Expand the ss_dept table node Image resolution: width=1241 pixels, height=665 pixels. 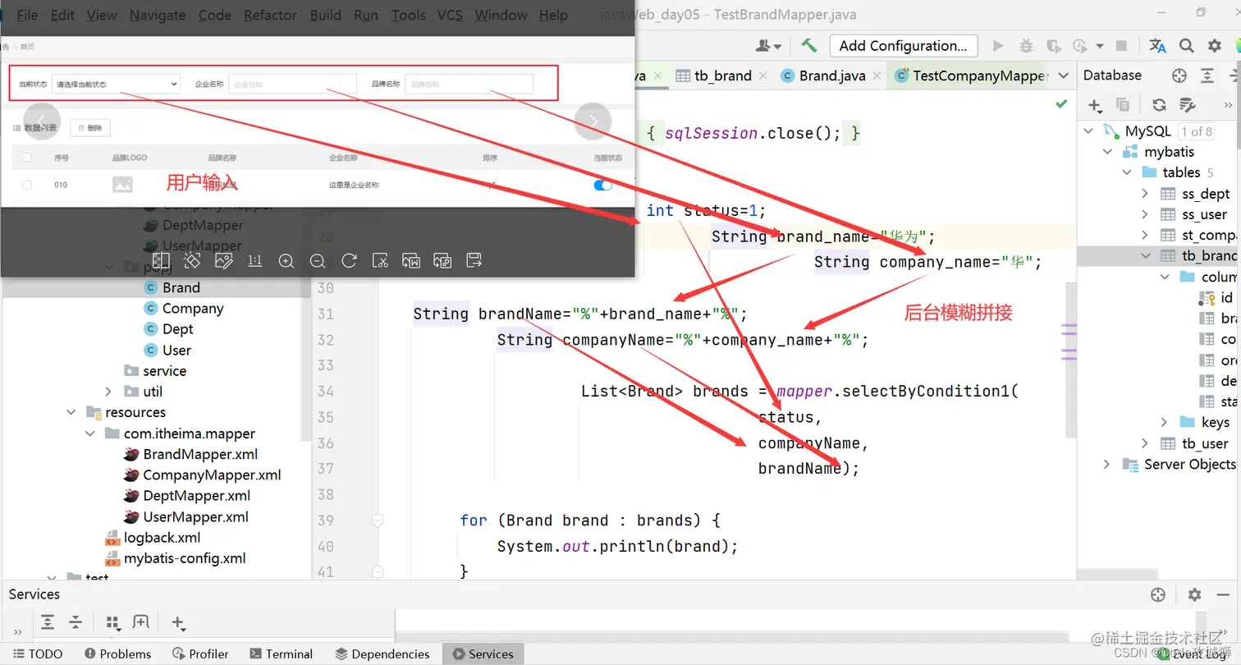pyautogui.click(x=1146, y=194)
